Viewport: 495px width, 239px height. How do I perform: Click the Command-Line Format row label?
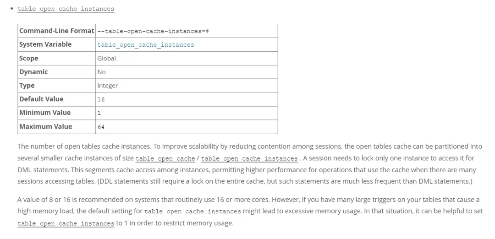pos(56,31)
